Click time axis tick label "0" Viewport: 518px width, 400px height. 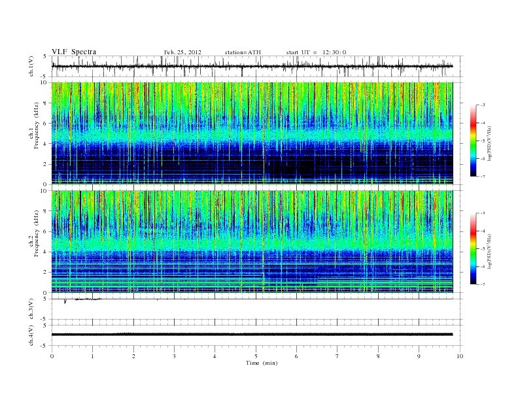click(x=52, y=356)
